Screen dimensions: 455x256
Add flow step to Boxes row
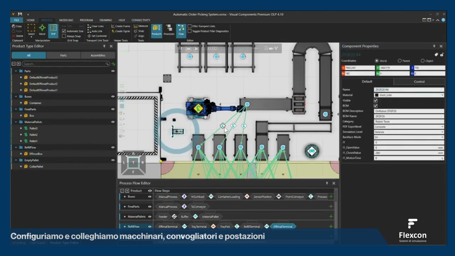331,197
